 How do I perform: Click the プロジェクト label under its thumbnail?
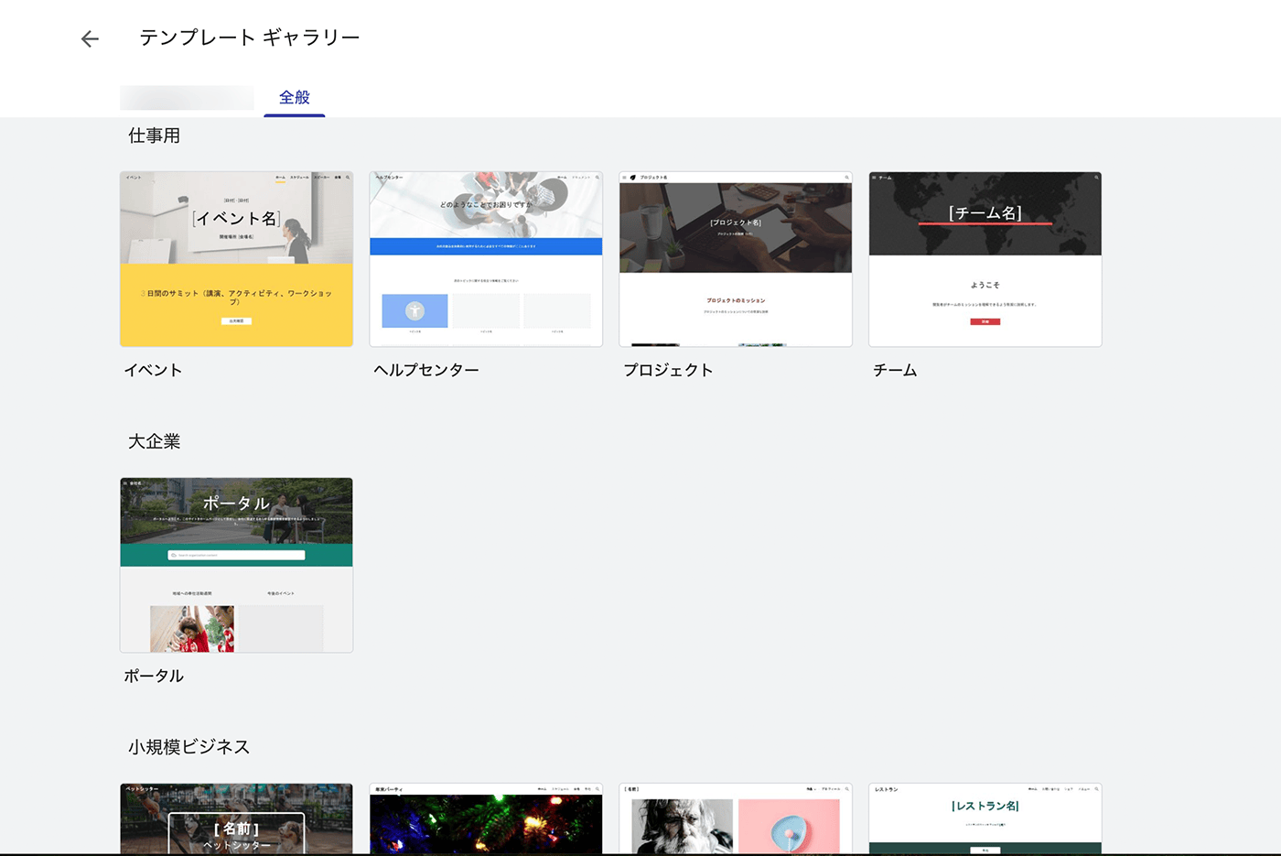(x=668, y=370)
